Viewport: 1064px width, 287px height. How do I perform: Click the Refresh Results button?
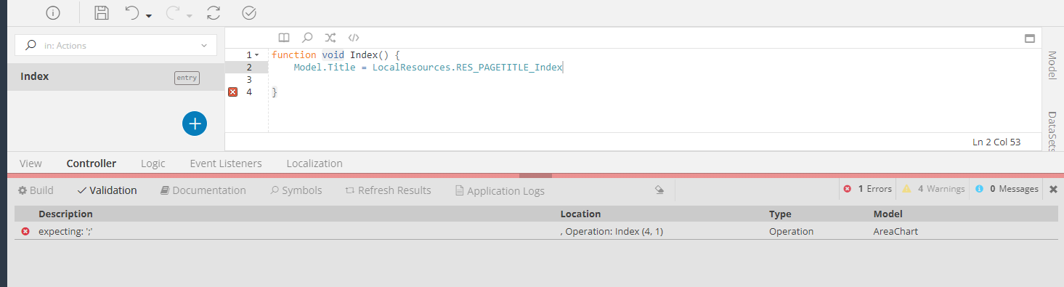point(389,190)
